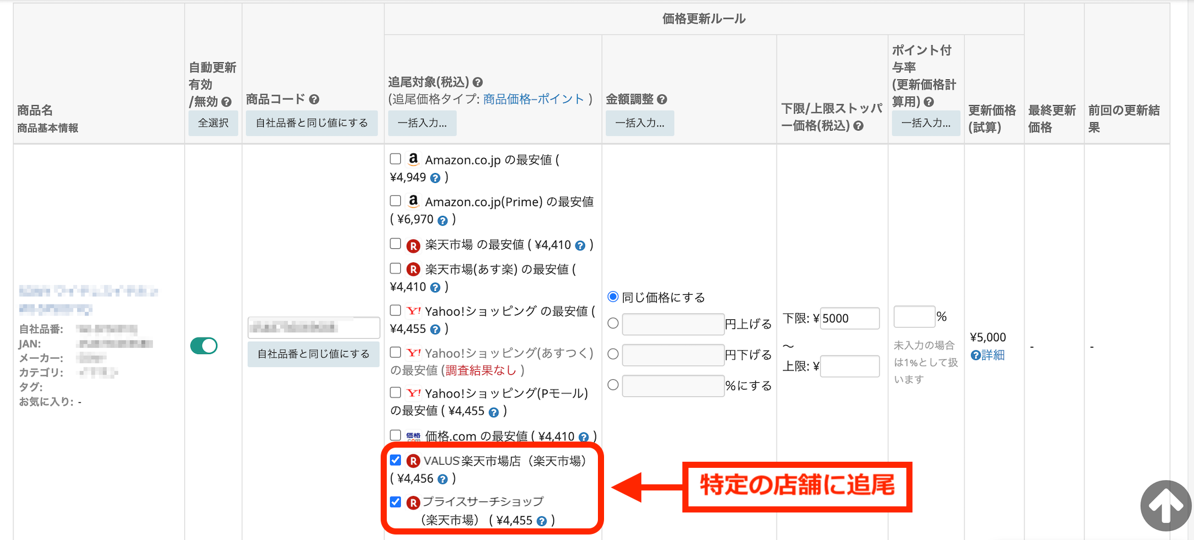1194x540 pixels.
Task: Click help icon next to 商品コード header
Action: pyautogui.click(x=314, y=99)
